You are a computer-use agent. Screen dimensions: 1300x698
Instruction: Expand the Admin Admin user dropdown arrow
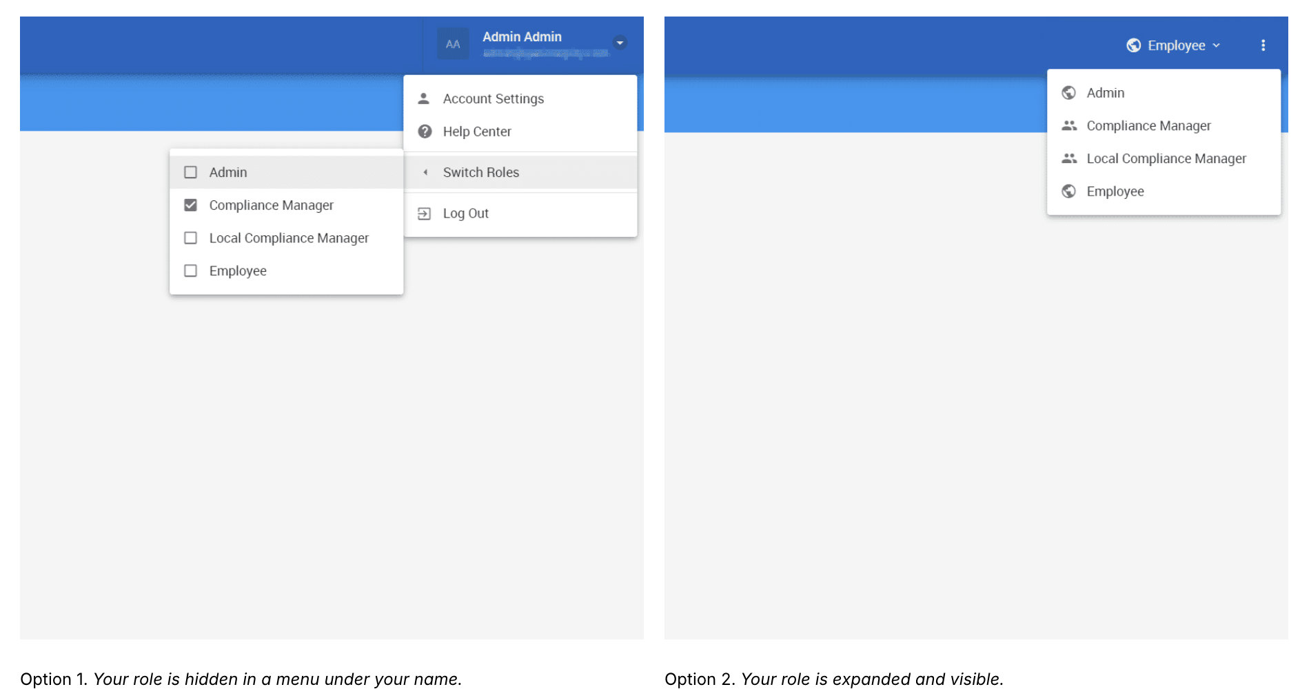pos(620,43)
